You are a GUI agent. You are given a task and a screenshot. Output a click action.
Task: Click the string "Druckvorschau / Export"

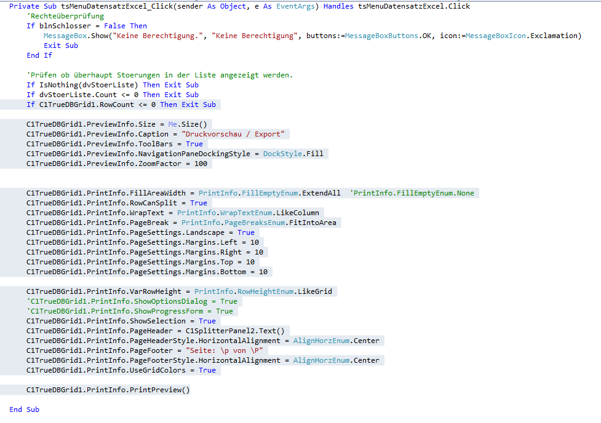click(233, 134)
